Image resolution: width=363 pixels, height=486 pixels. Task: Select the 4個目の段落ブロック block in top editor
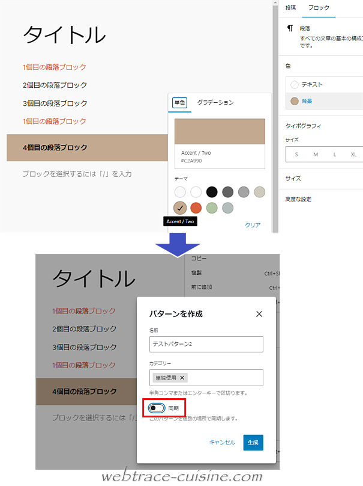coord(87,147)
